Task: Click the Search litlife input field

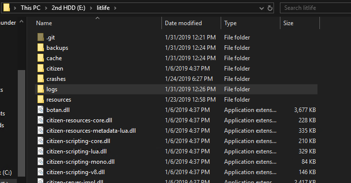Action: [315, 8]
